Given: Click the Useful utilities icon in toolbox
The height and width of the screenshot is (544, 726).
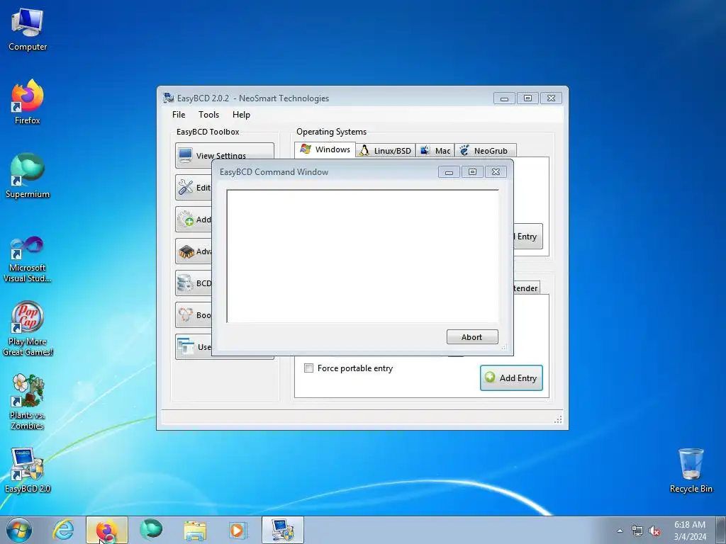Looking at the screenshot, I should click(186, 346).
